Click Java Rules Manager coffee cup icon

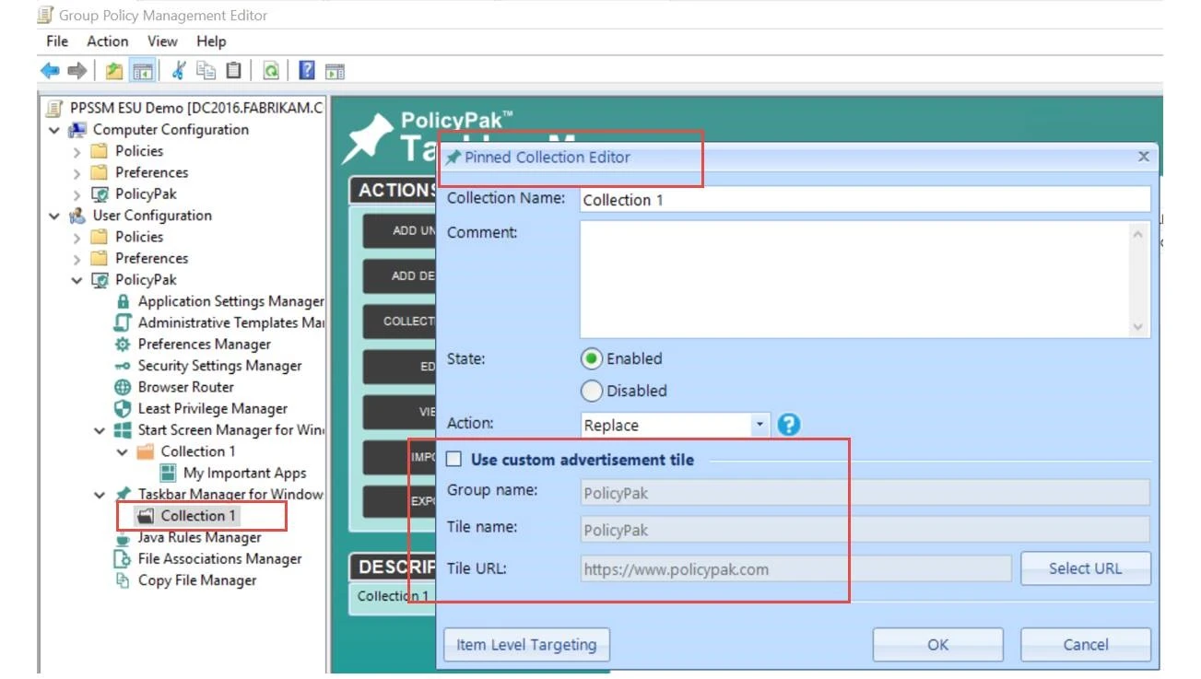[123, 537]
